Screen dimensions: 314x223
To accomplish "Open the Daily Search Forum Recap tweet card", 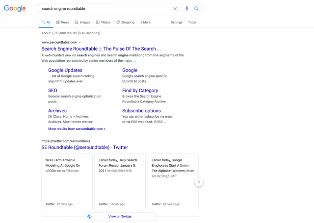I will pos(120,182).
